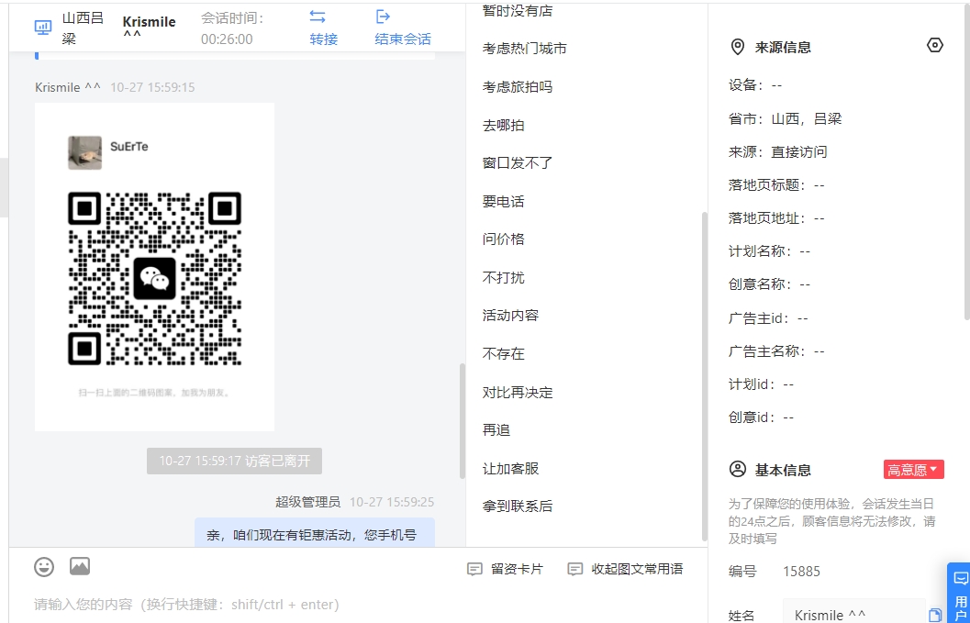The width and height of the screenshot is (970, 623).
Task: Click the Krismile ^^ sender name at 15:59:15
Action: tap(68, 87)
